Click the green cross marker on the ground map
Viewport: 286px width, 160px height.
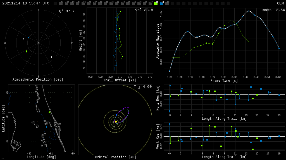coord(50,112)
